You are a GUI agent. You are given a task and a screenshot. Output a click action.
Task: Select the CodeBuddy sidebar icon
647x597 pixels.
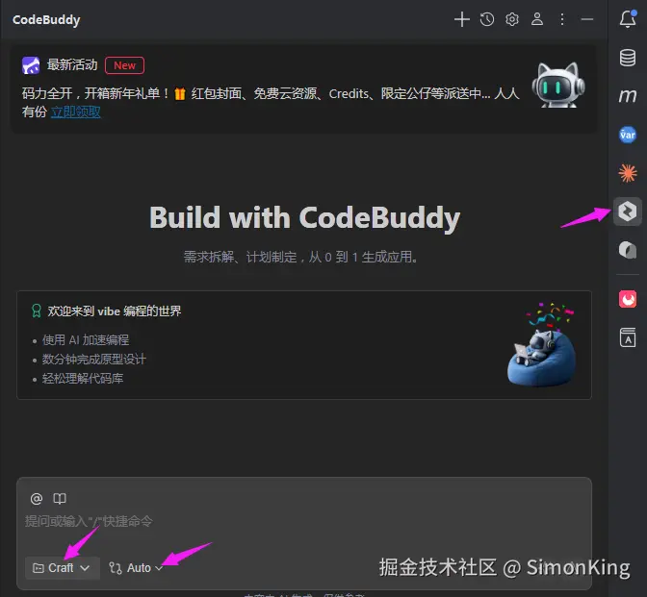coord(628,211)
